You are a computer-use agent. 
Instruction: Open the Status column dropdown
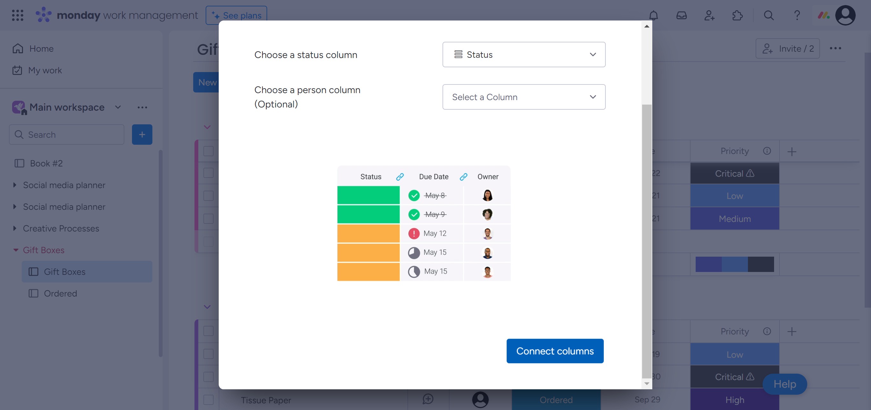(x=523, y=55)
